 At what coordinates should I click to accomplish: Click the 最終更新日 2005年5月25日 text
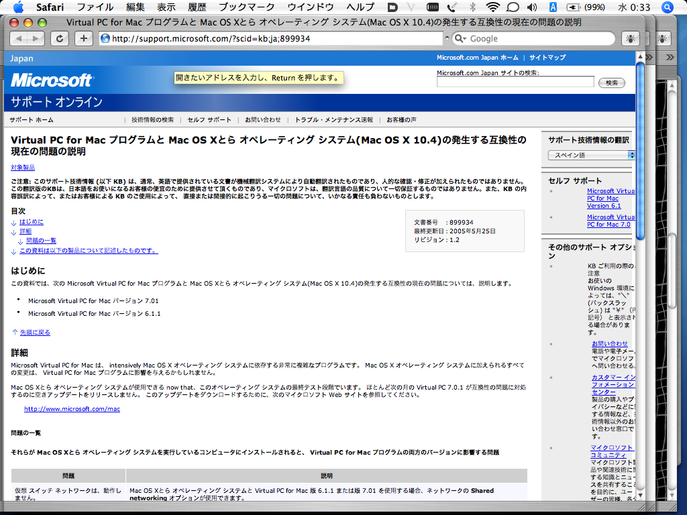[x=454, y=231]
